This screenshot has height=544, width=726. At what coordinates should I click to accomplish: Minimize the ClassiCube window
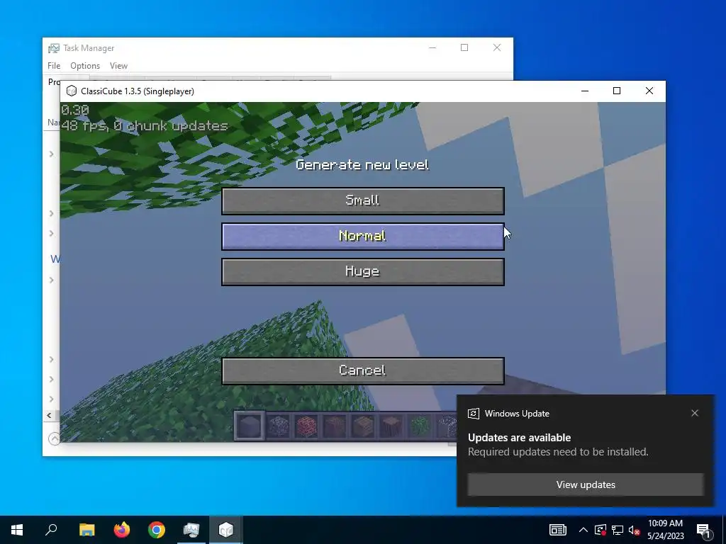pos(585,91)
